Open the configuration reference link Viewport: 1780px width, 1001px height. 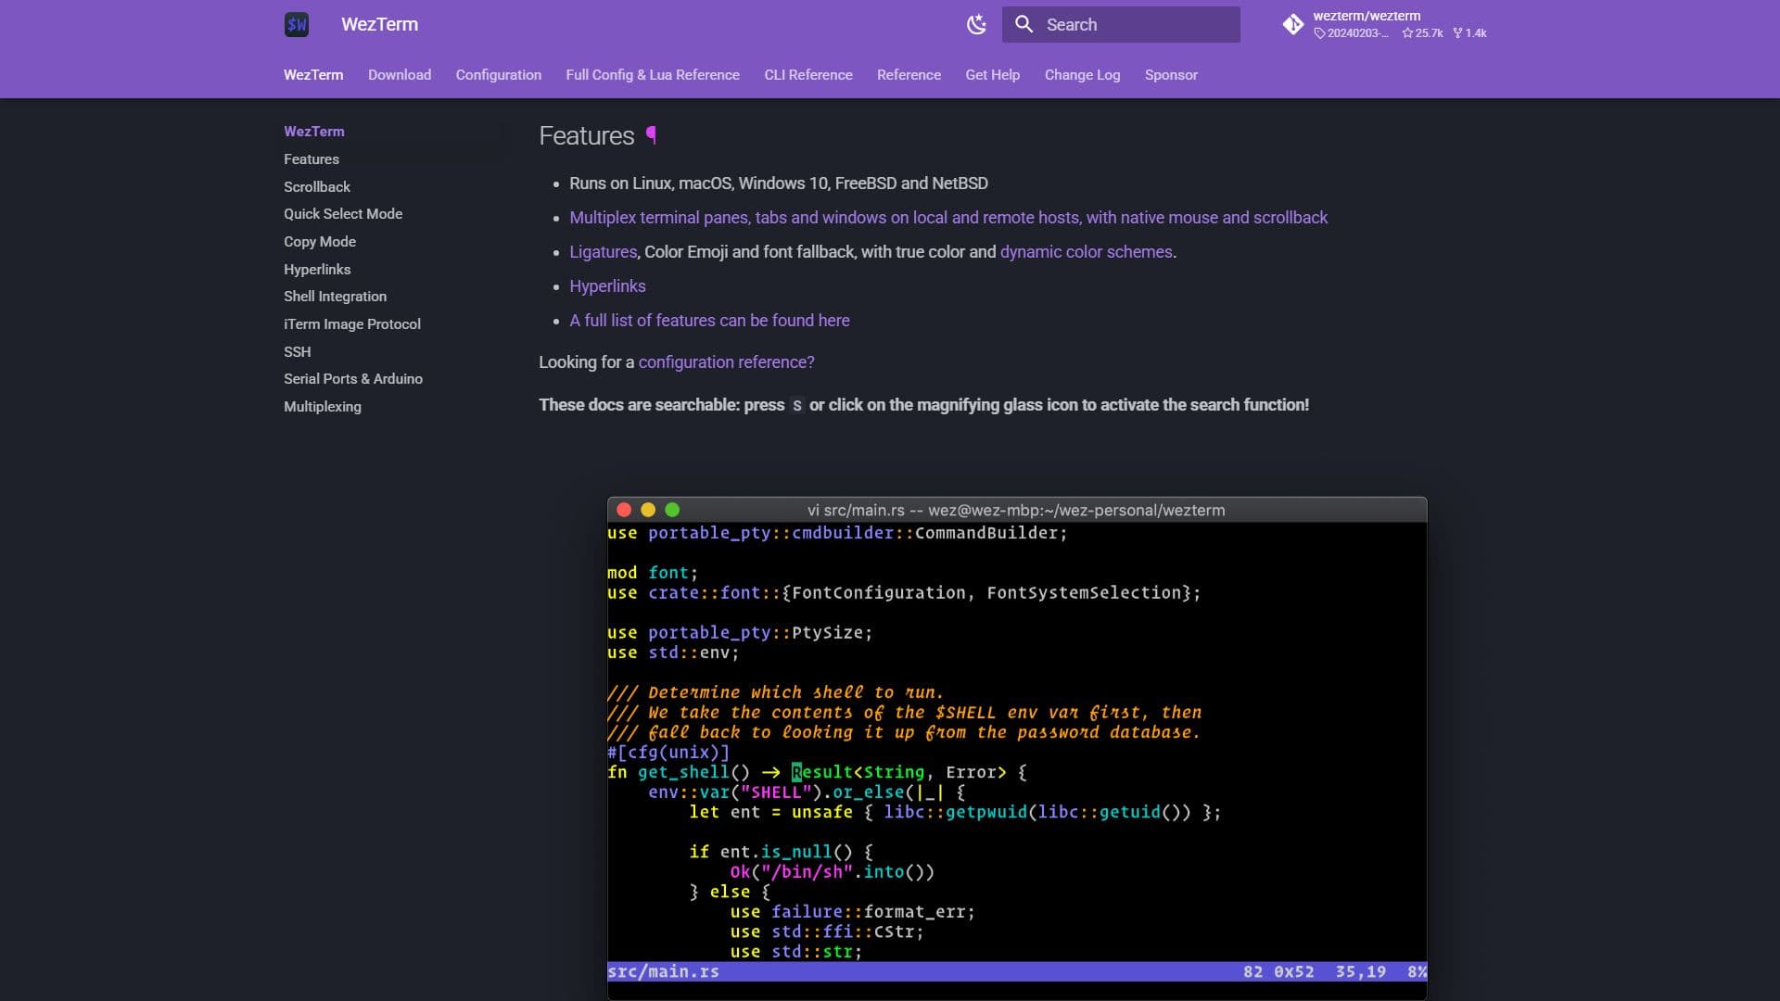[x=726, y=362]
